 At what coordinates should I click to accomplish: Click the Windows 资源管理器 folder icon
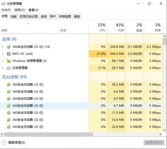click(x=9, y=61)
